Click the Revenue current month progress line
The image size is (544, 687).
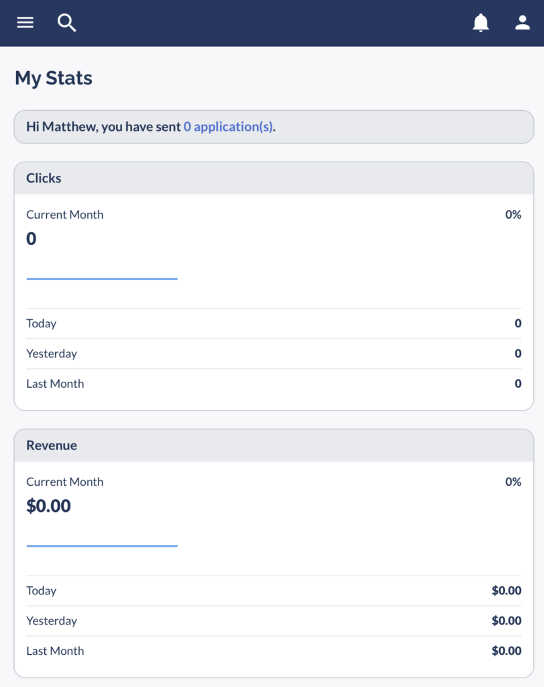102,546
